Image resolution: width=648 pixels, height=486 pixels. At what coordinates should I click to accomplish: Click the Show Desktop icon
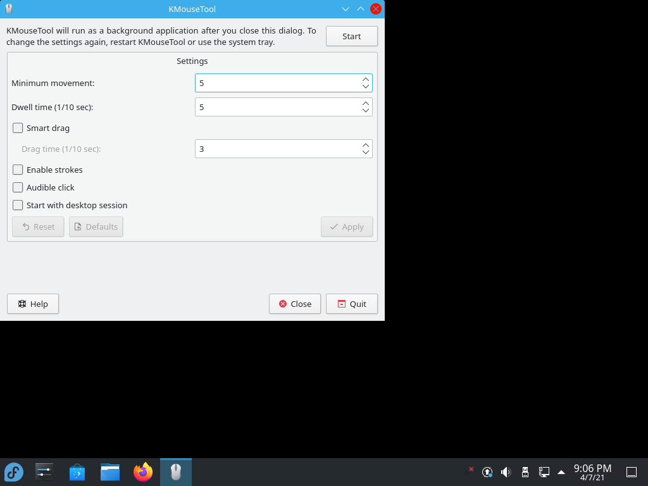click(632, 472)
